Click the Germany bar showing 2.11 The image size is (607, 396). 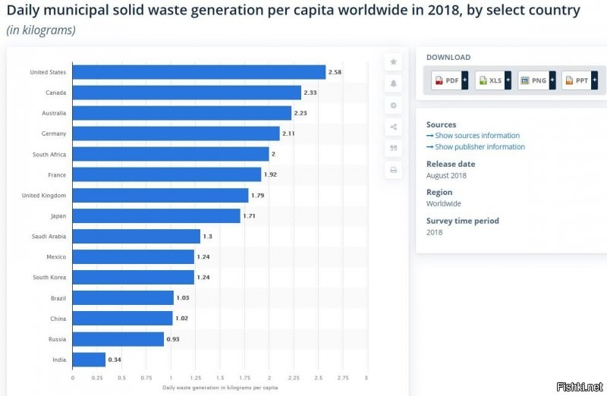click(176, 134)
